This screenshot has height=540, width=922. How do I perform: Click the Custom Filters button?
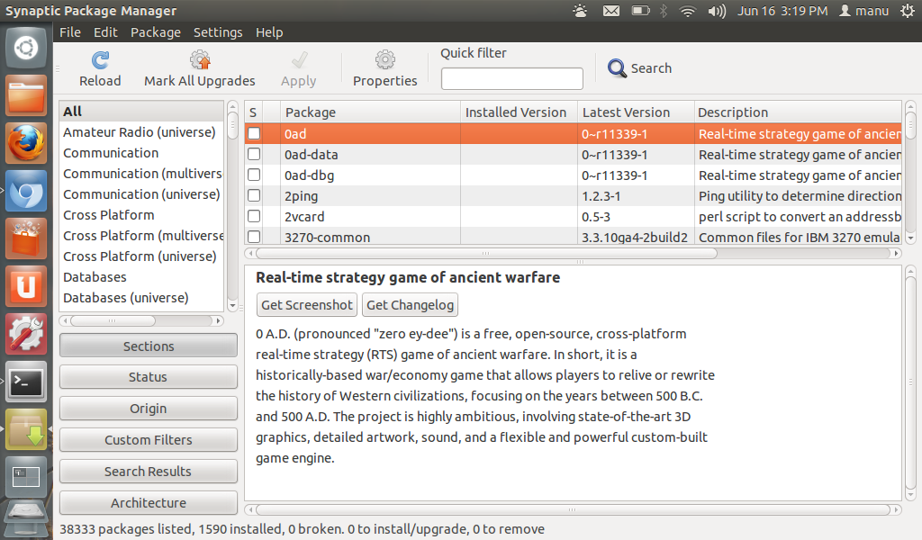coord(149,439)
